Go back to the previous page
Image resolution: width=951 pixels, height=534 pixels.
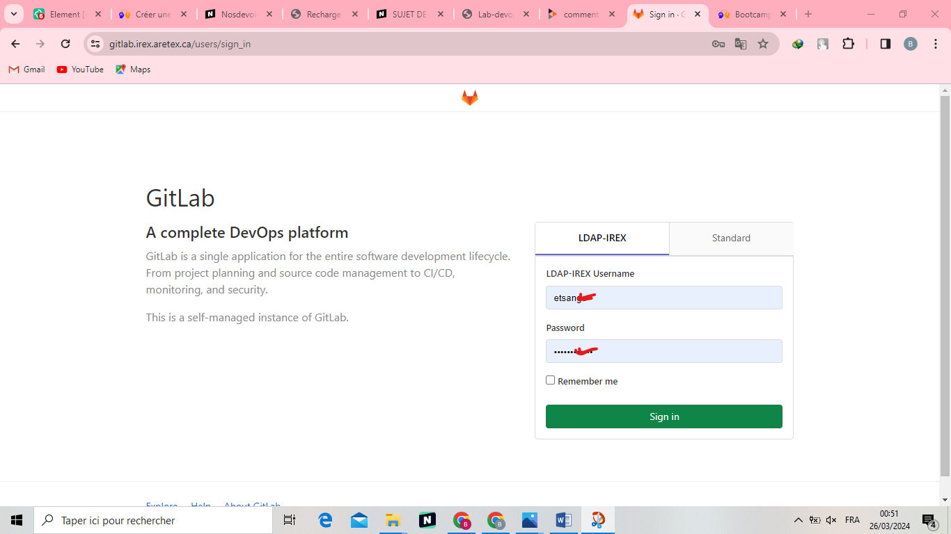(15, 44)
